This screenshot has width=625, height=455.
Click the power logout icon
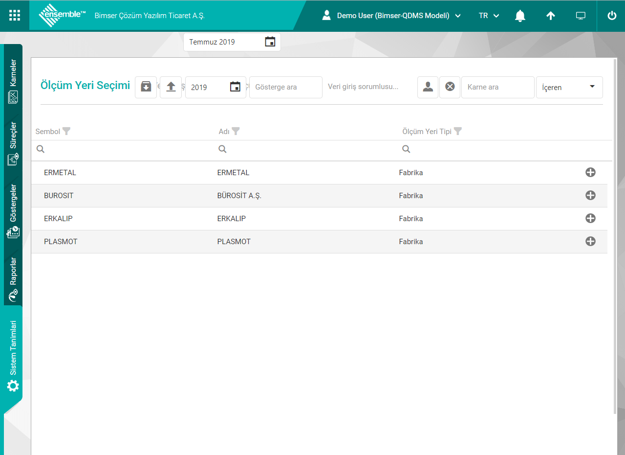point(611,16)
